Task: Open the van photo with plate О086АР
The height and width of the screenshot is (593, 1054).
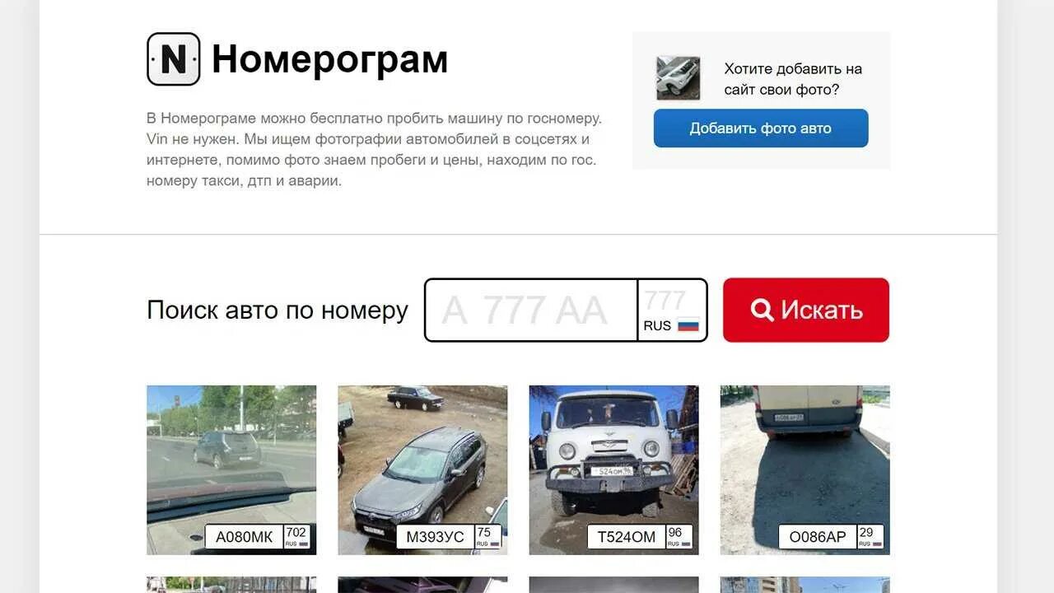Action: (804, 469)
